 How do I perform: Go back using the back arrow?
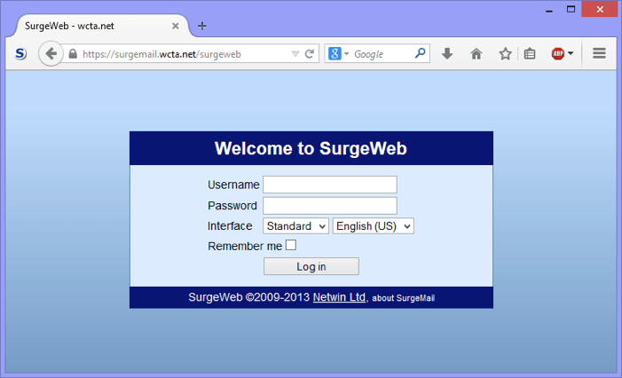point(51,53)
